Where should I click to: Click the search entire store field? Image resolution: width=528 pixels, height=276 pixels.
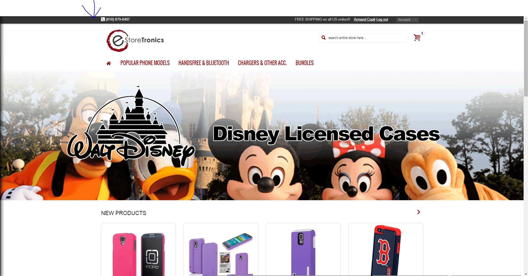point(363,38)
